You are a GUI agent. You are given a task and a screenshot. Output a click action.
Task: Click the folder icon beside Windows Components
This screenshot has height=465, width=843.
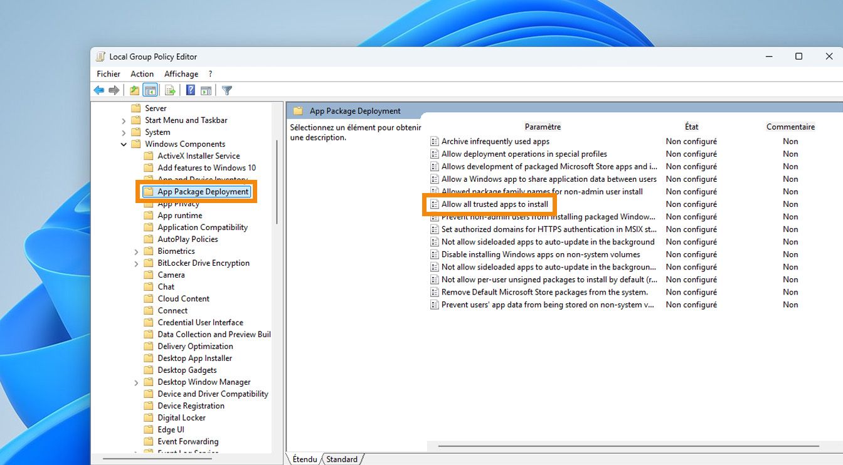[136, 144]
